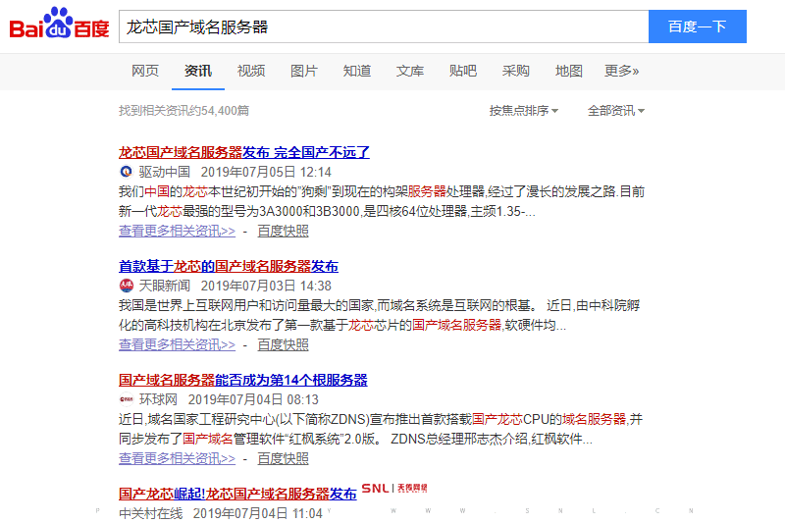Click the SNL logo beside fourth result
785x523 pixels.
[394, 488]
